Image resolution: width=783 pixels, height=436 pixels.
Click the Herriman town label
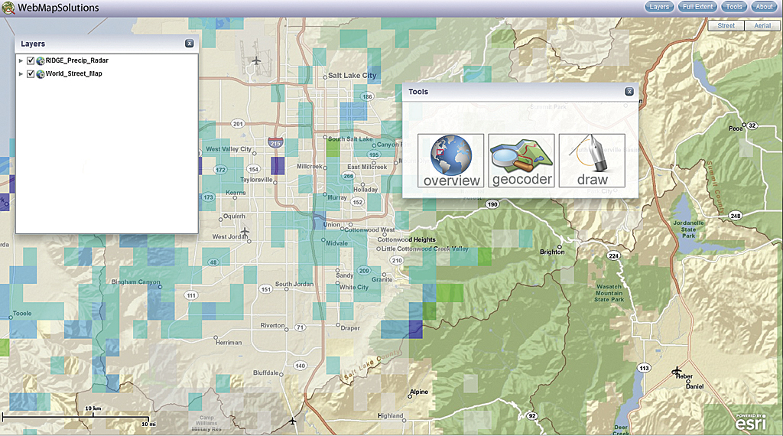[229, 343]
